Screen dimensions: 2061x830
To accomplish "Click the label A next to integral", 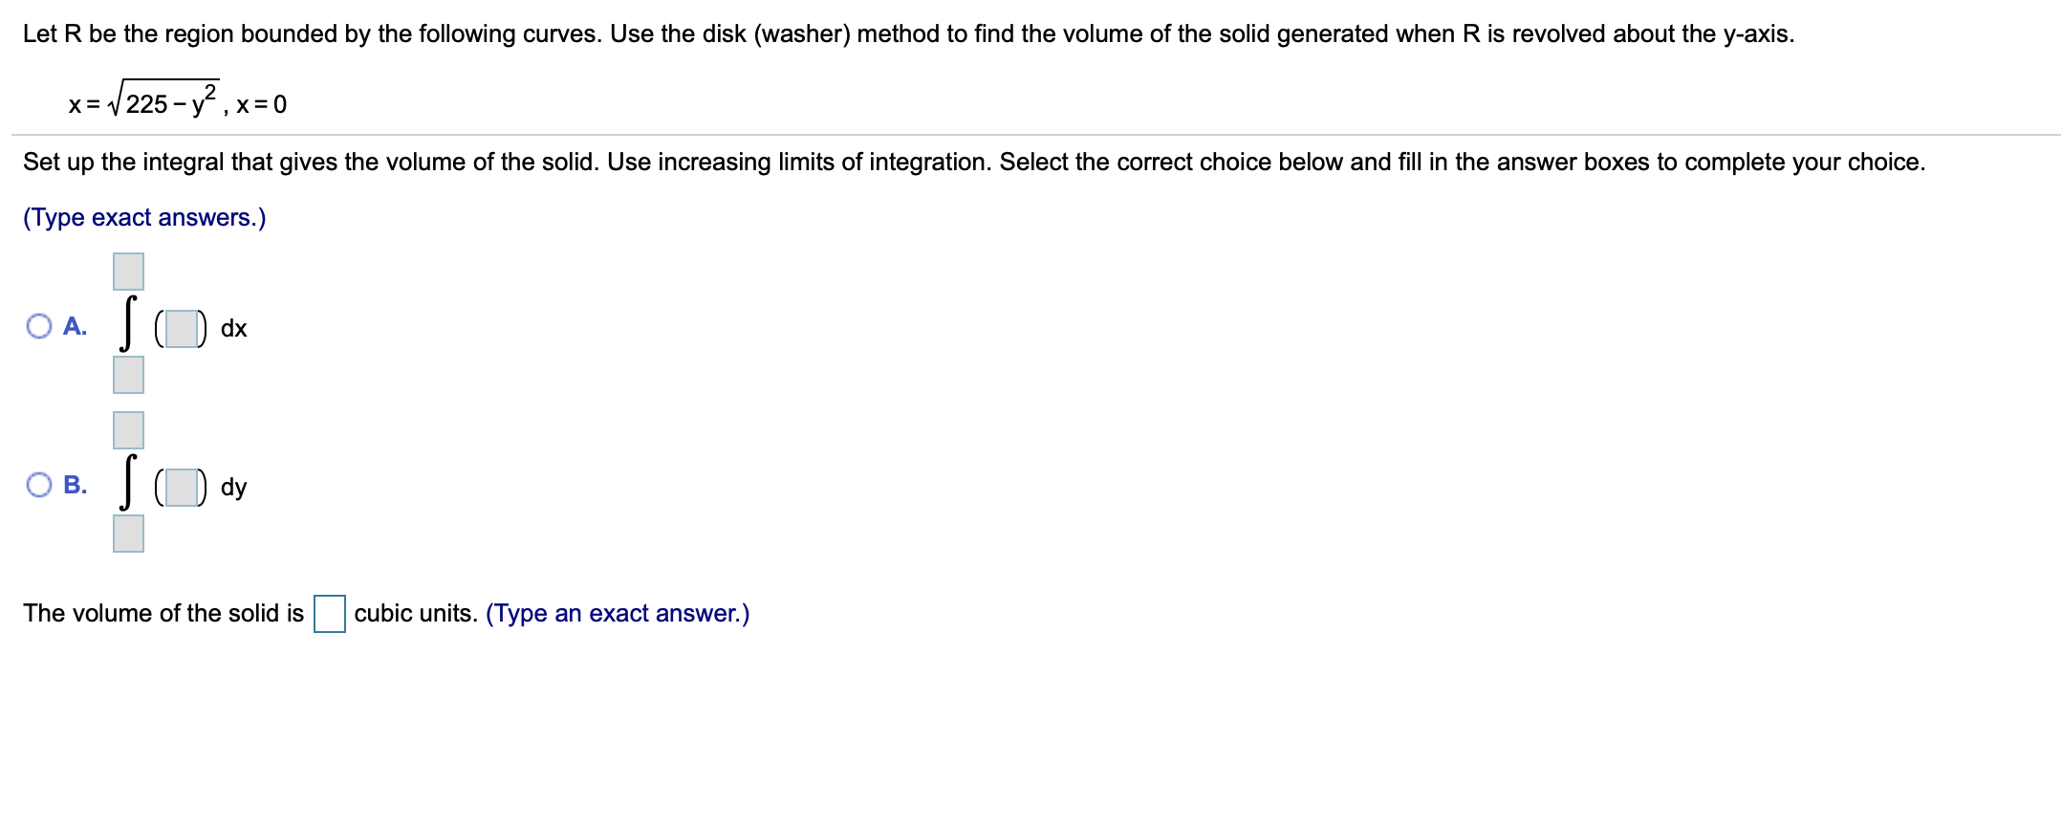I will tap(75, 327).
